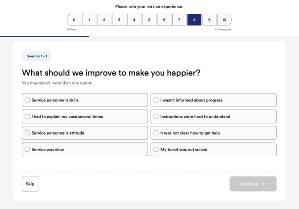
Task: Click the arrow icon in Continue button
Action: coord(263,184)
